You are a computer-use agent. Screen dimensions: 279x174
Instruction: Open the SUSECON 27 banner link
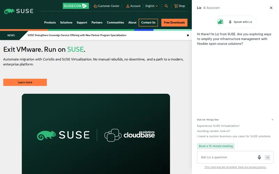click(x=76, y=6)
